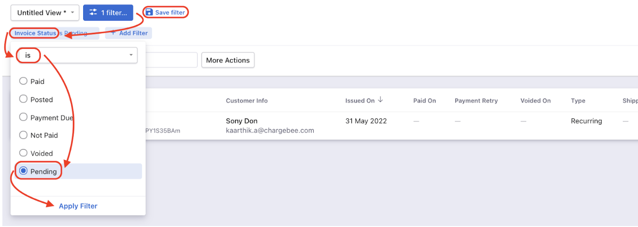
Task: Click the Issued On sort arrow icon
Action: 380,100
